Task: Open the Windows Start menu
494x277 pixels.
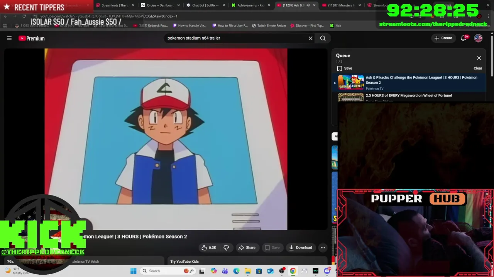Action: [x=133, y=271]
